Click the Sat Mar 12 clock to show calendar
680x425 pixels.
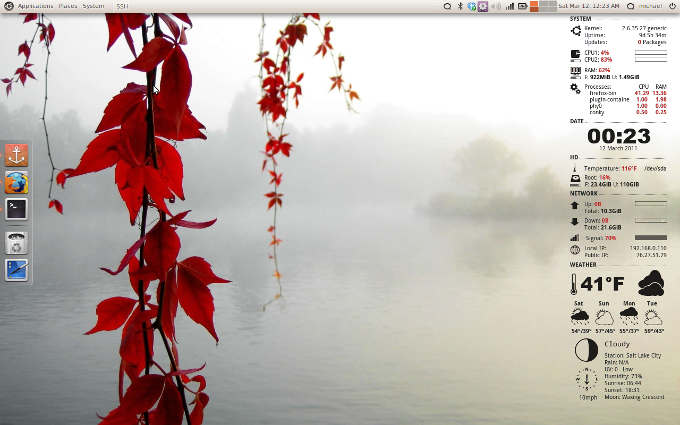point(589,6)
